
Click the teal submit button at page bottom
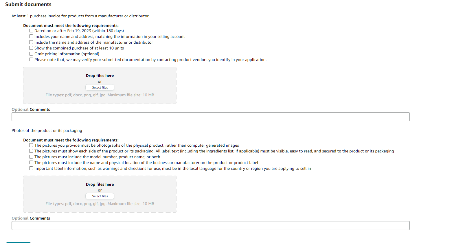(18, 242)
